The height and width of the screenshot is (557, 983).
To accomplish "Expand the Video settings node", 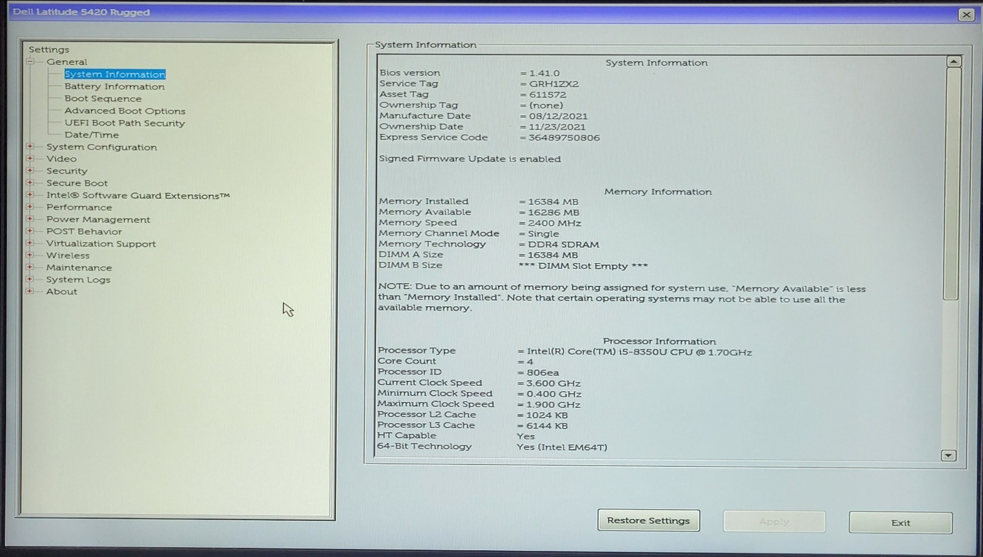I will point(30,158).
